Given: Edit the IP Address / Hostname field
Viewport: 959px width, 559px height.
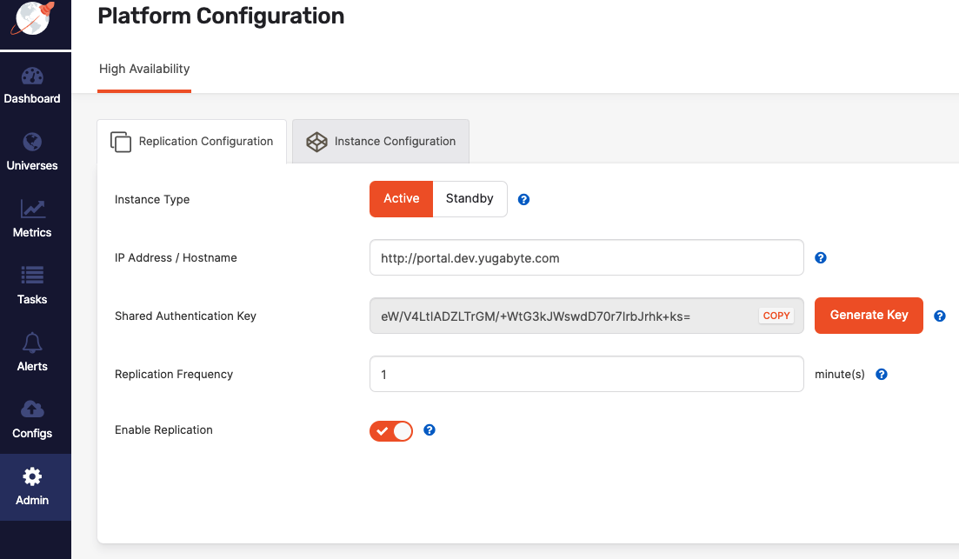Looking at the screenshot, I should (586, 257).
